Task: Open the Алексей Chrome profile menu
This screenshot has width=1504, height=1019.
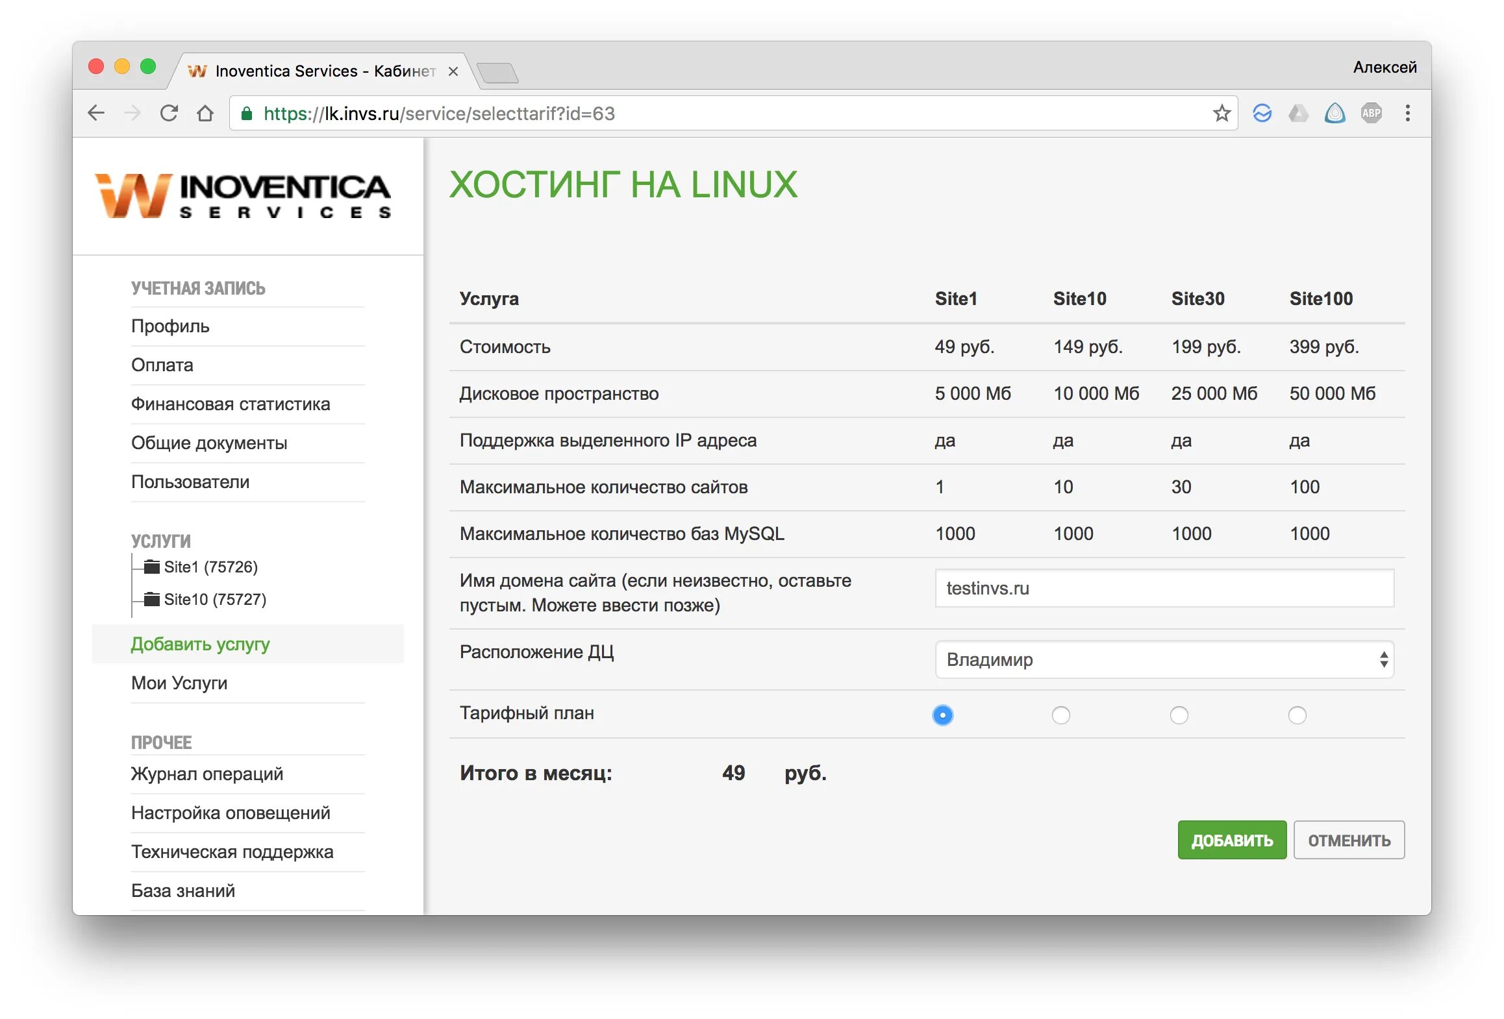Action: point(1384,68)
